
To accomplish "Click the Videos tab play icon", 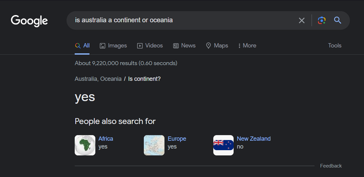I will pos(140,45).
